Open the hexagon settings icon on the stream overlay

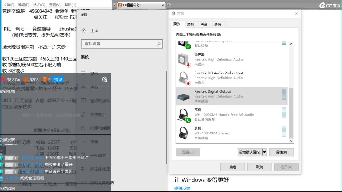105,79
